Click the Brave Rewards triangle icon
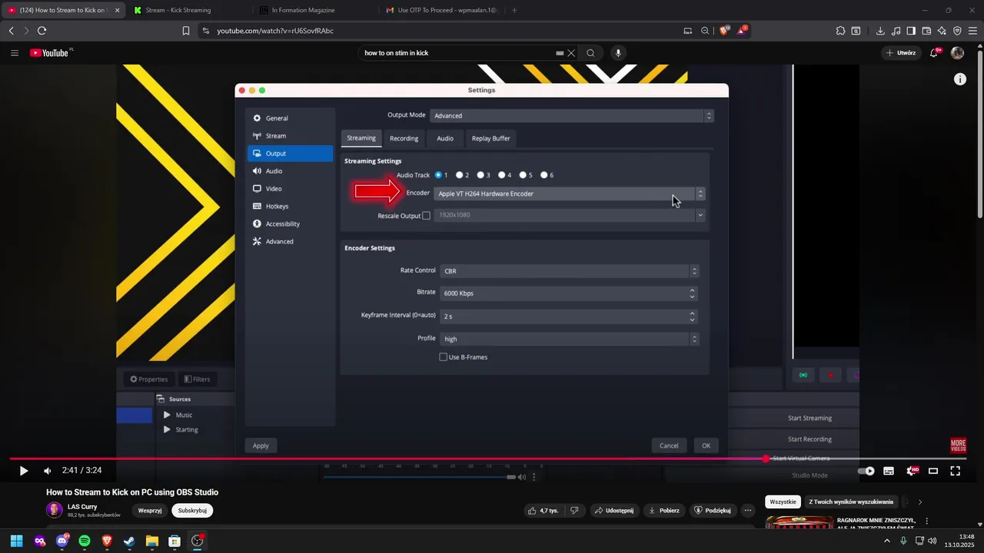The width and height of the screenshot is (984, 553). coord(742,31)
